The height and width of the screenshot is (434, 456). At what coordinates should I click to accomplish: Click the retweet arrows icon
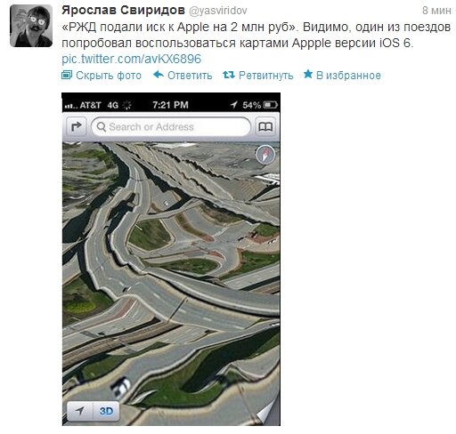click(x=229, y=75)
